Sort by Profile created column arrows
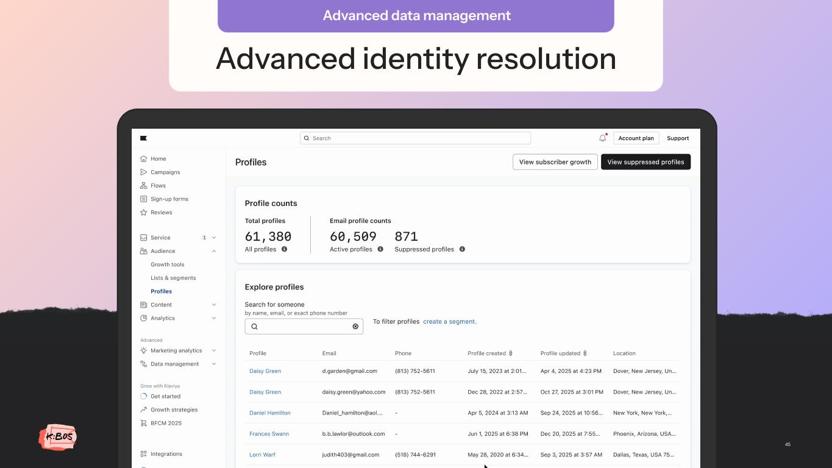 point(511,353)
